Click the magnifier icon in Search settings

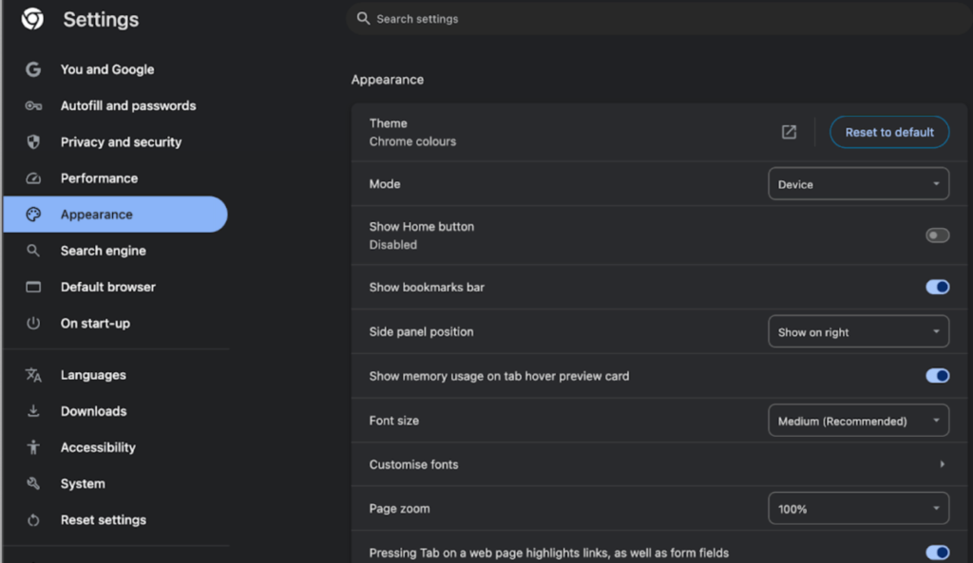pyautogui.click(x=363, y=19)
